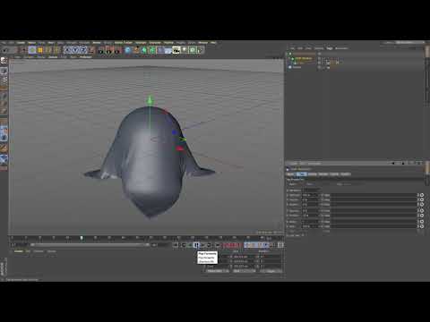Switch to the first Attribute Manager tab
Viewport: 430px width, 322px height.
(290, 174)
